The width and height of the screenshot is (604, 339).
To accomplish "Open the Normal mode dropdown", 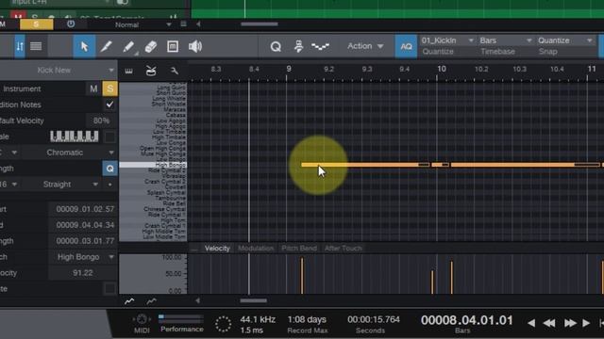I will [168, 24].
